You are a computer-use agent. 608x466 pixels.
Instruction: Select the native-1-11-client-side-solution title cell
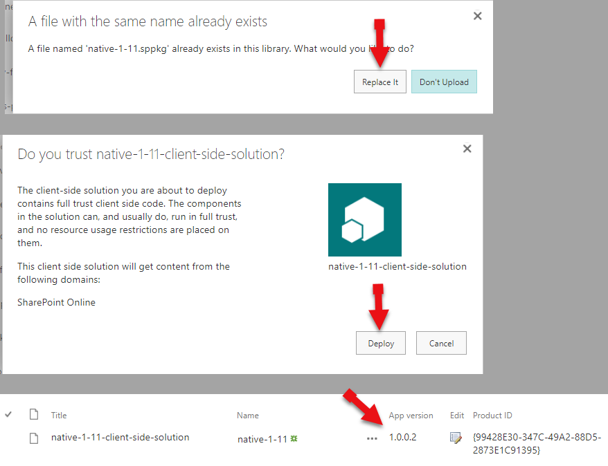(x=120, y=438)
